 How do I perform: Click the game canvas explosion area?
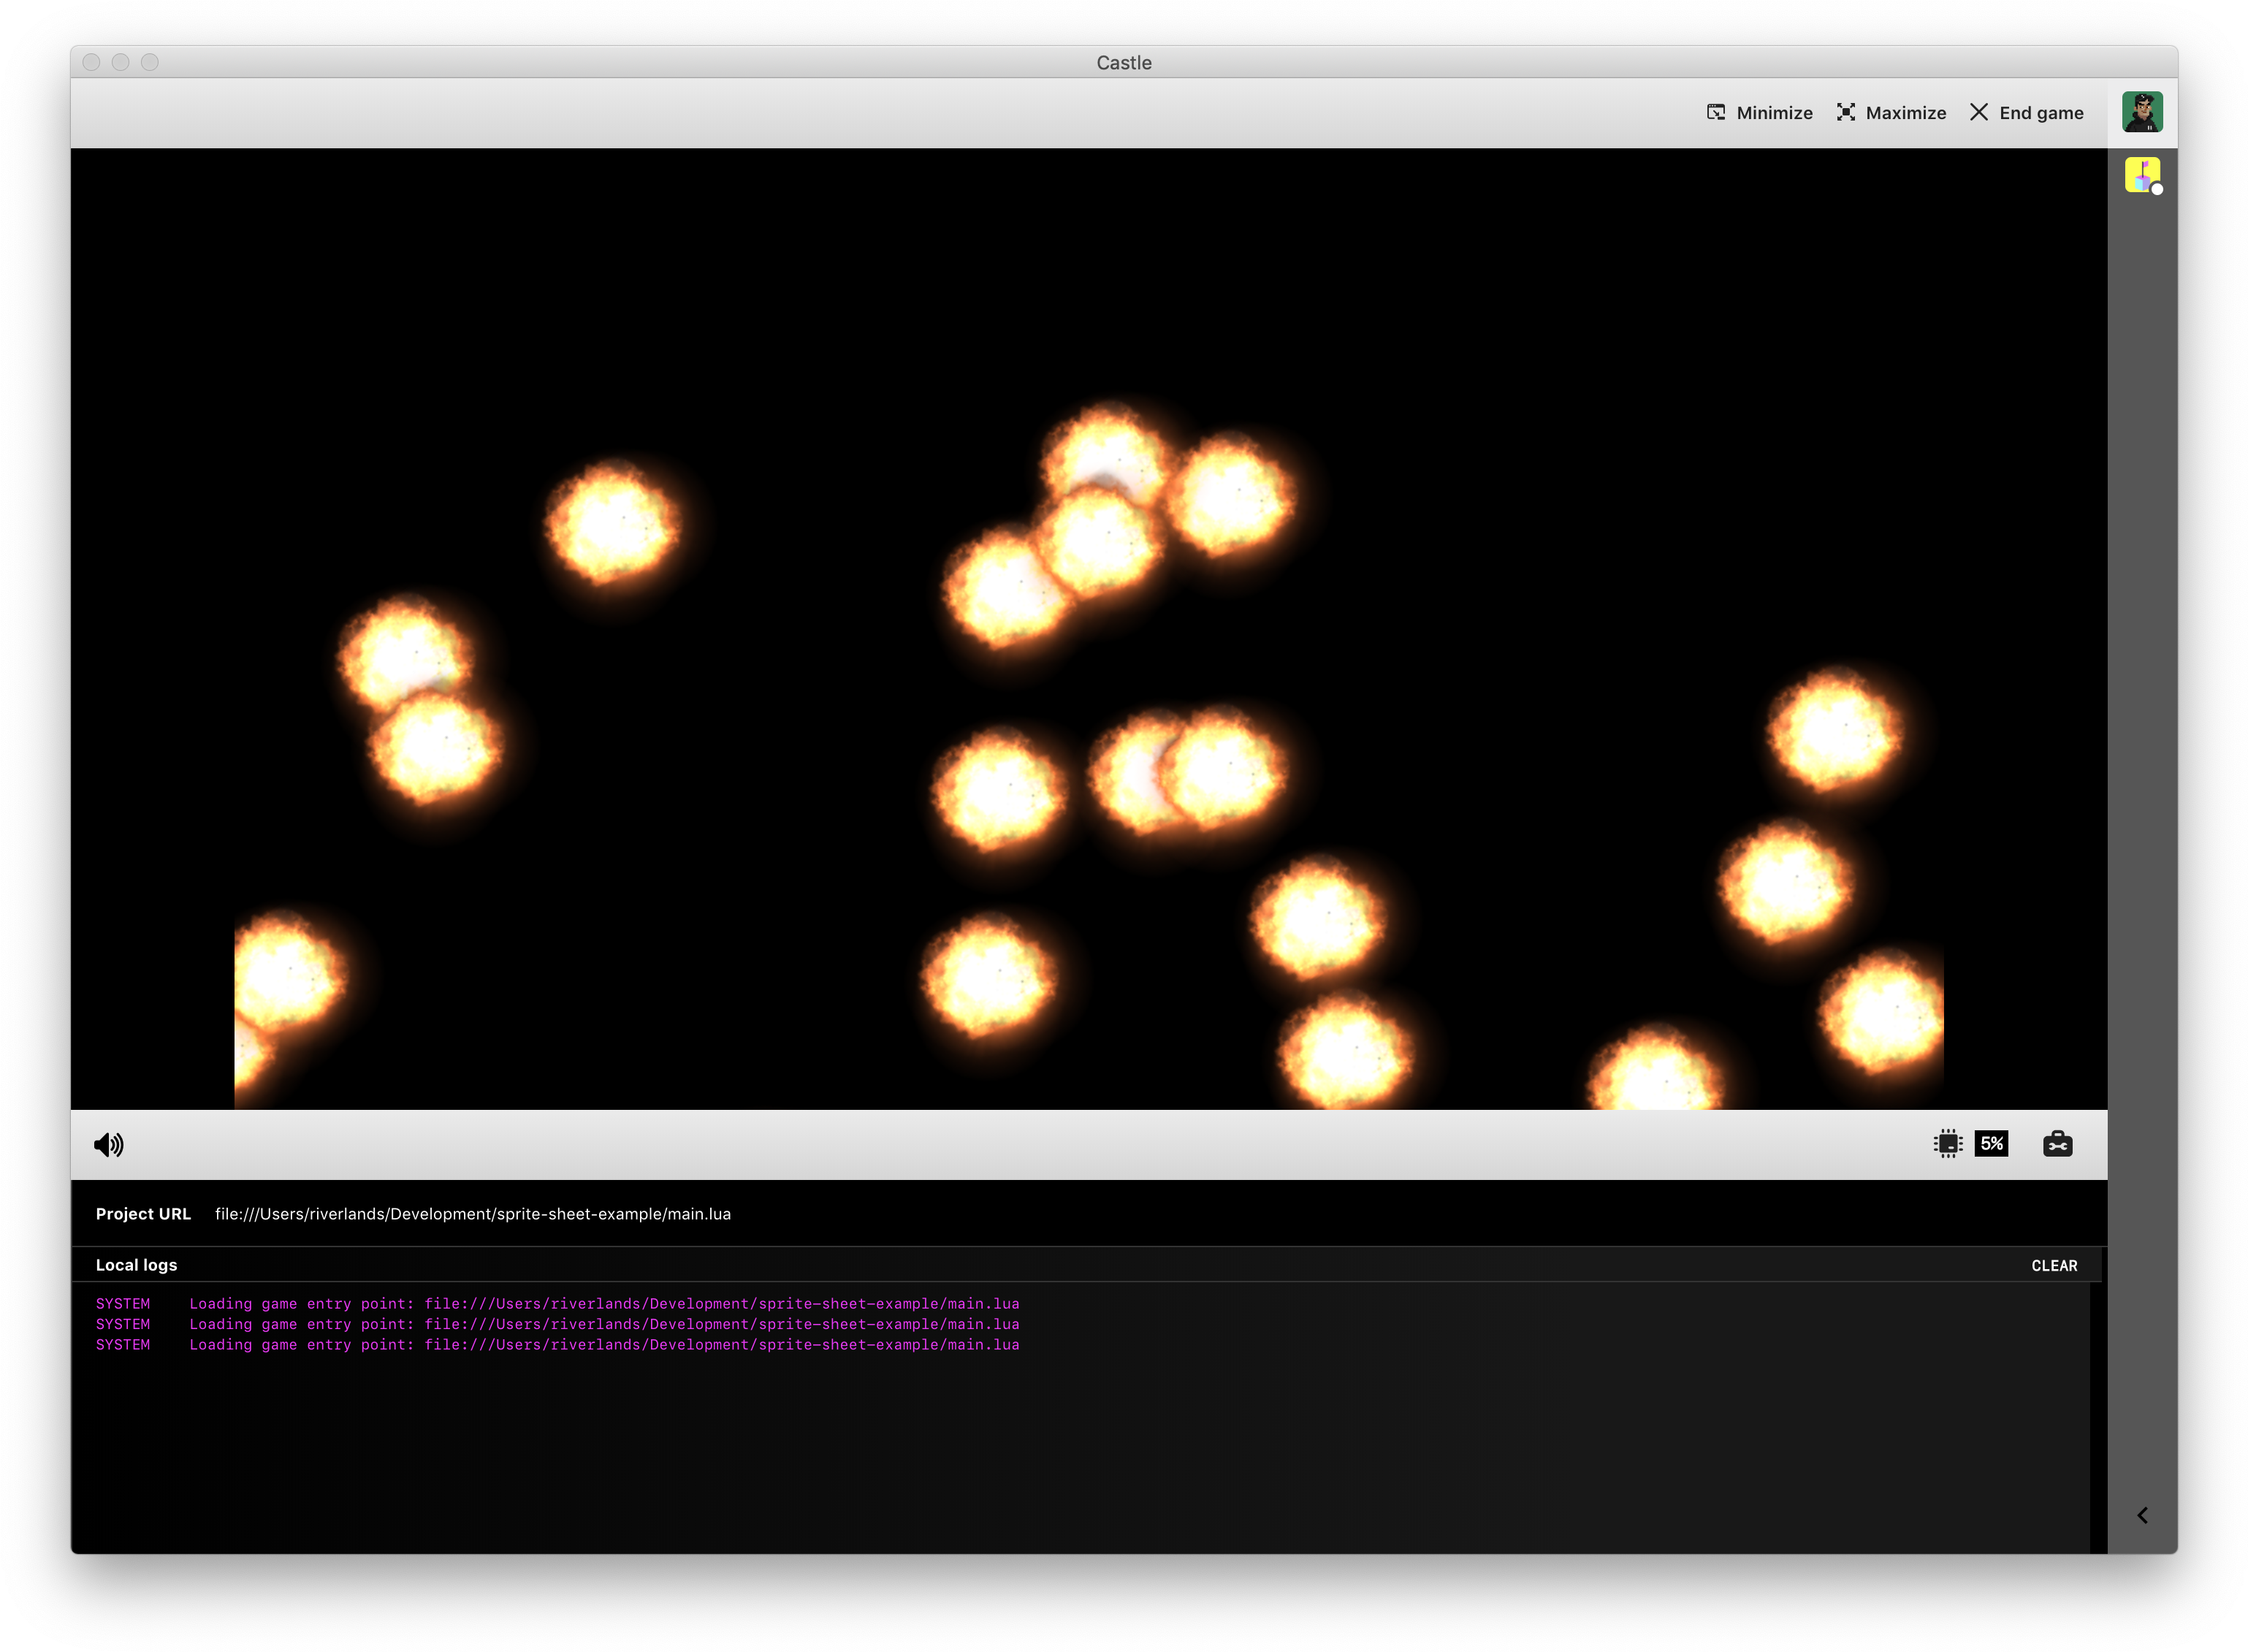click(x=1088, y=629)
